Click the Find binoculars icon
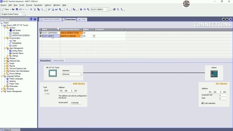This screenshot has height=131, width=233. coord(81,9)
